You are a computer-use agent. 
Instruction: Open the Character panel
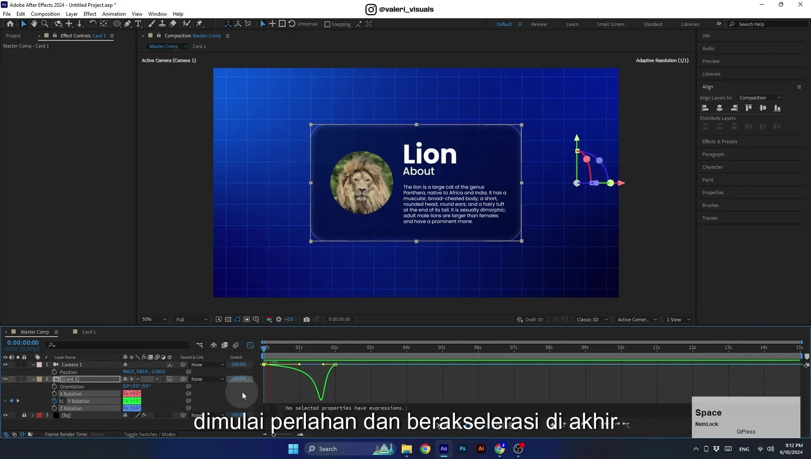(713, 167)
